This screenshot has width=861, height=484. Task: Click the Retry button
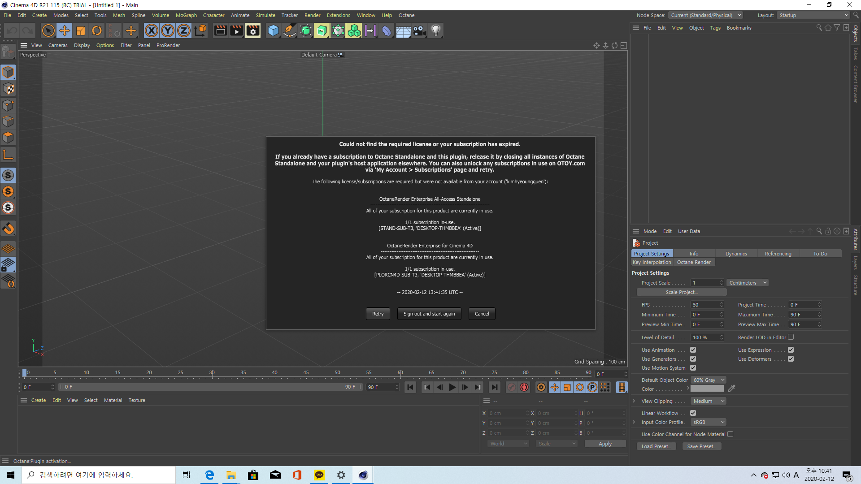tap(378, 314)
